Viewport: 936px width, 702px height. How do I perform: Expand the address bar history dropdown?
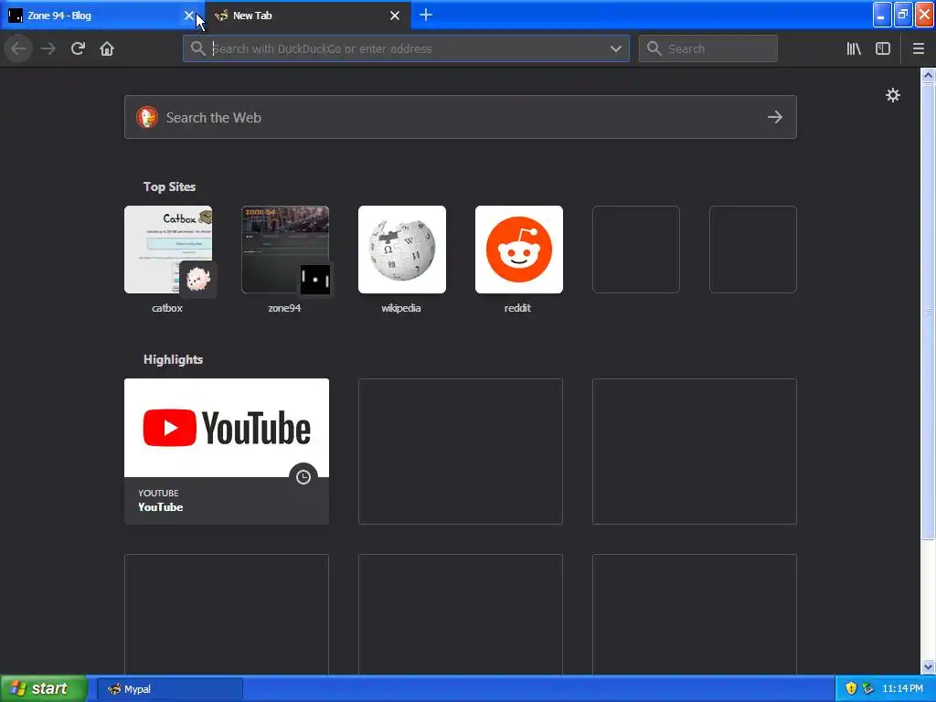(x=615, y=48)
